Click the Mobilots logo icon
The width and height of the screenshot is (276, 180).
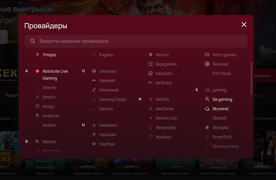click(x=150, y=73)
